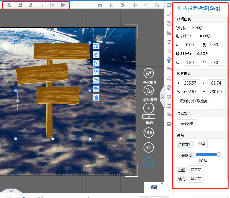230x198 pixels.
Task: Open the folder library icon in the sidebar
Action: coord(169,69)
